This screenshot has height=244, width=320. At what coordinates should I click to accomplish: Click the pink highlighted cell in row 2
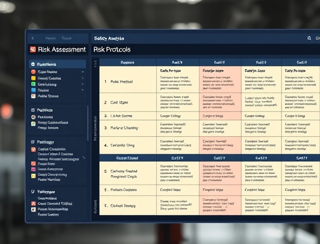click(x=220, y=102)
